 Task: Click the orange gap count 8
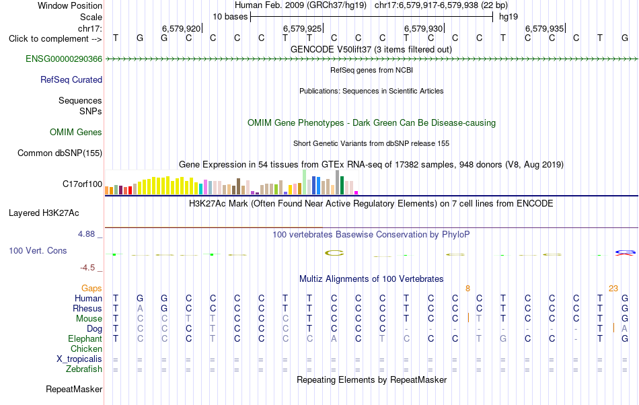pyautogui.click(x=468, y=289)
